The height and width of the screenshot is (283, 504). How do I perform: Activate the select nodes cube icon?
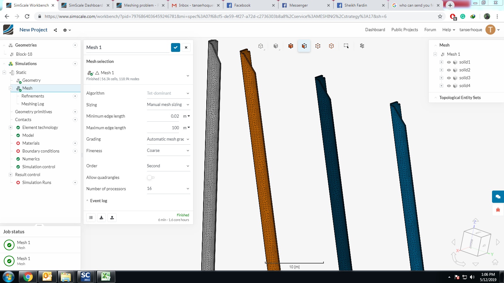[318, 46]
